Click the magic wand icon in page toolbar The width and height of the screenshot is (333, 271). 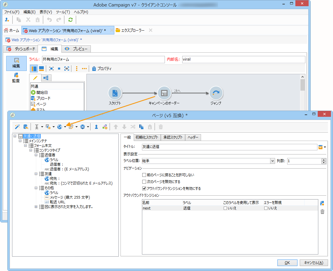coord(17,127)
